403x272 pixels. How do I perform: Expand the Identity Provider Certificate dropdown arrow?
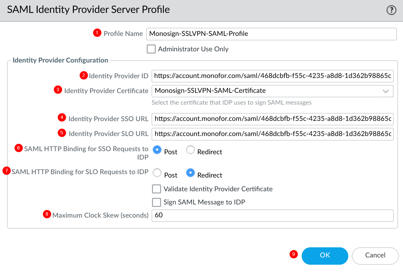coord(386,91)
